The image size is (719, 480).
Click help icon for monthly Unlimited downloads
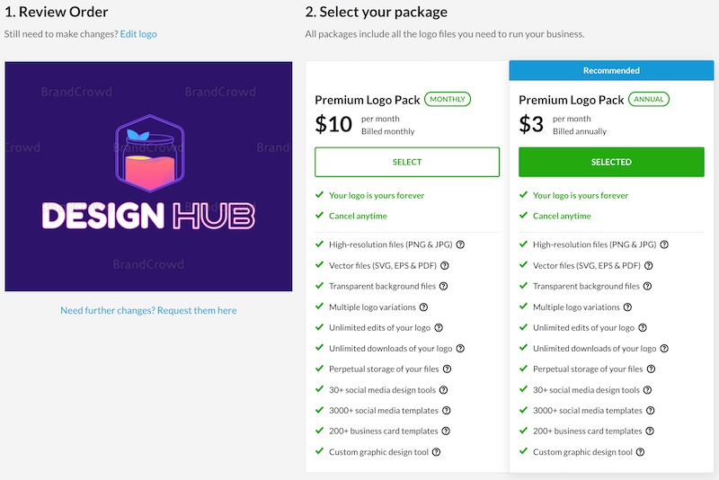click(460, 349)
